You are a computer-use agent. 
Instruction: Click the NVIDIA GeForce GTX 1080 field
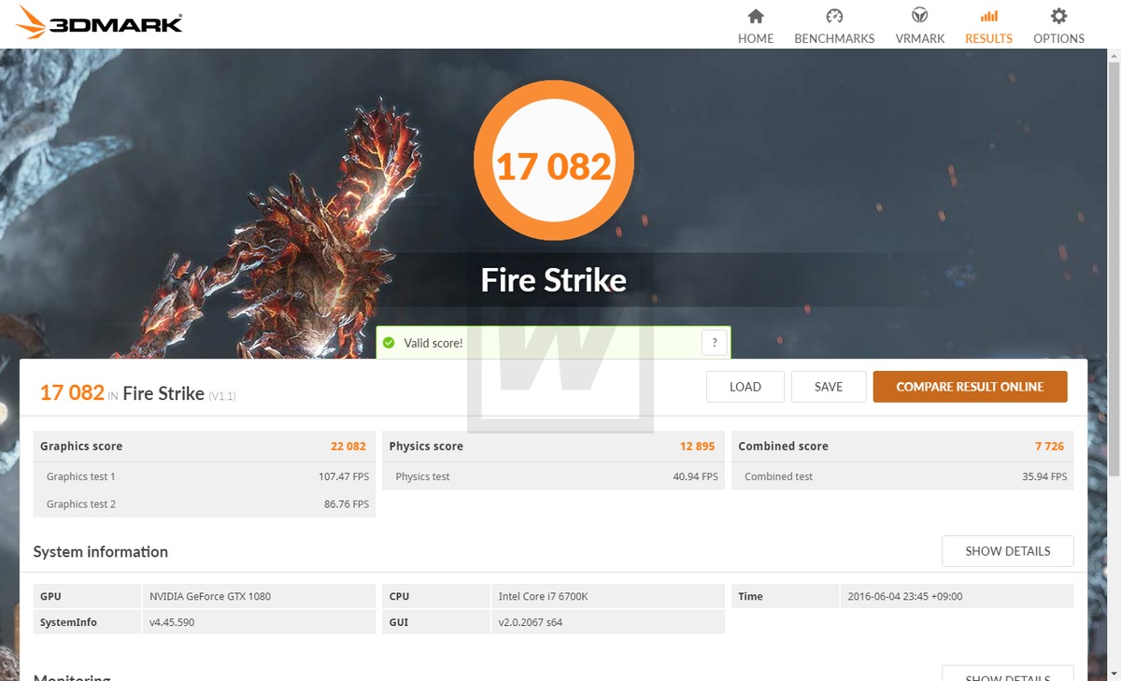click(x=260, y=596)
